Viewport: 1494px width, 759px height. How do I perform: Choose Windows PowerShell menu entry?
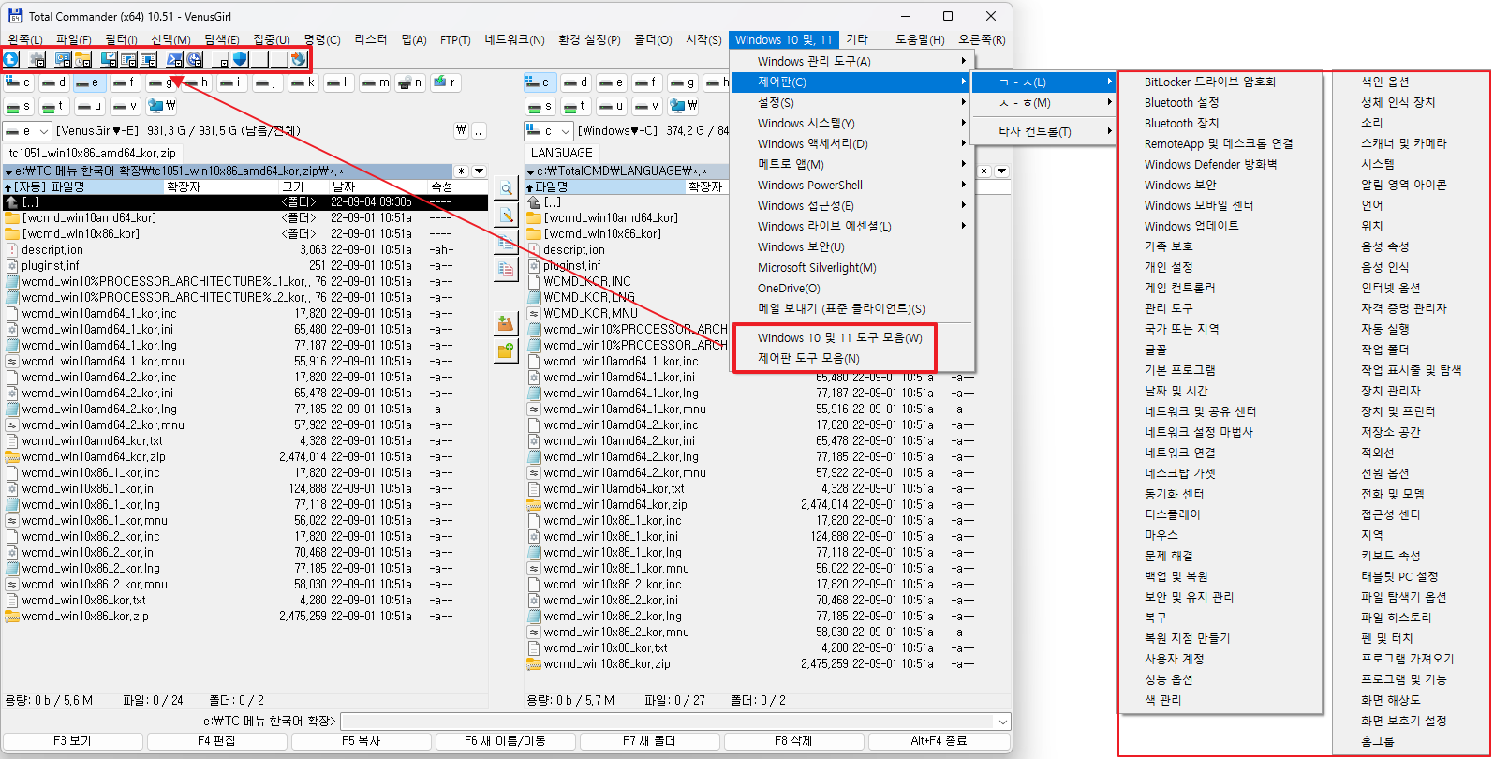click(852, 185)
